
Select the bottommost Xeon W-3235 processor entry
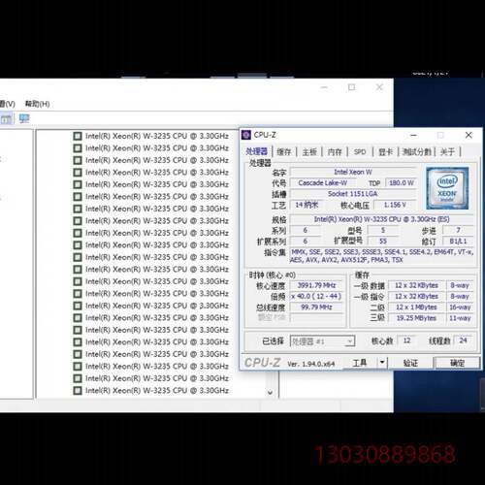(x=150, y=390)
